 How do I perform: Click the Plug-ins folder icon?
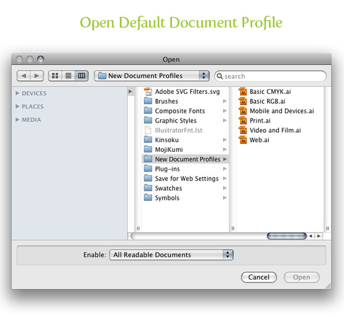(148, 168)
